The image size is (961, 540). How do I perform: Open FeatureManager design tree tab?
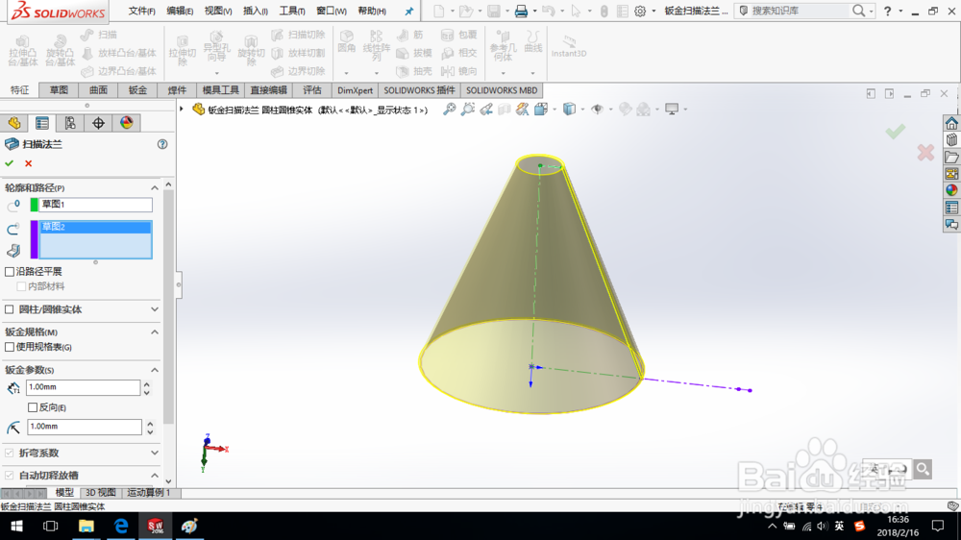pos(14,123)
